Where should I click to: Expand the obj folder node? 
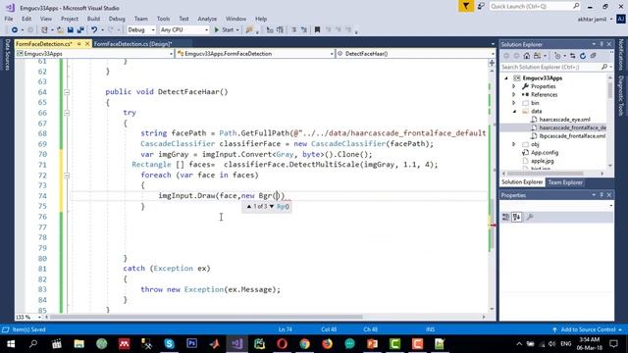pyautogui.click(x=514, y=144)
